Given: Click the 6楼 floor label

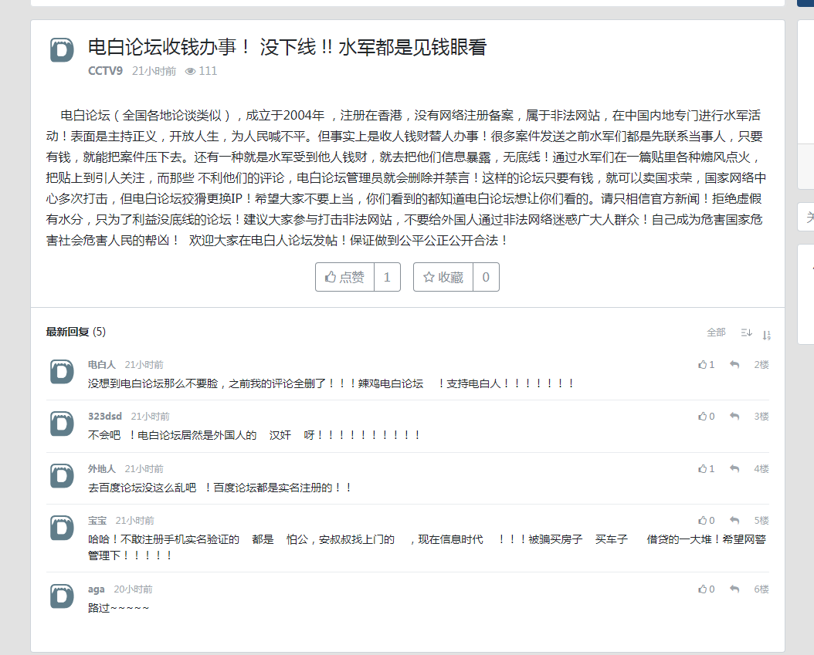Looking at the screenshot, I should 761,589.
